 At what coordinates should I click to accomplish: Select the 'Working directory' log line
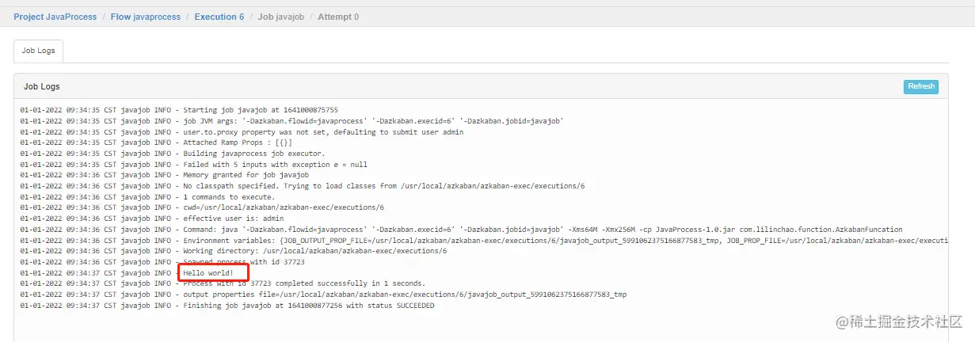(234, 251)
